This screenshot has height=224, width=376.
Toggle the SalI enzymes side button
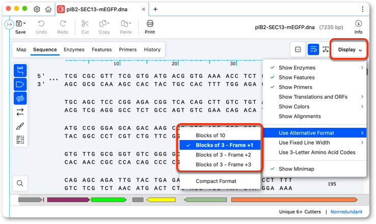20,70
